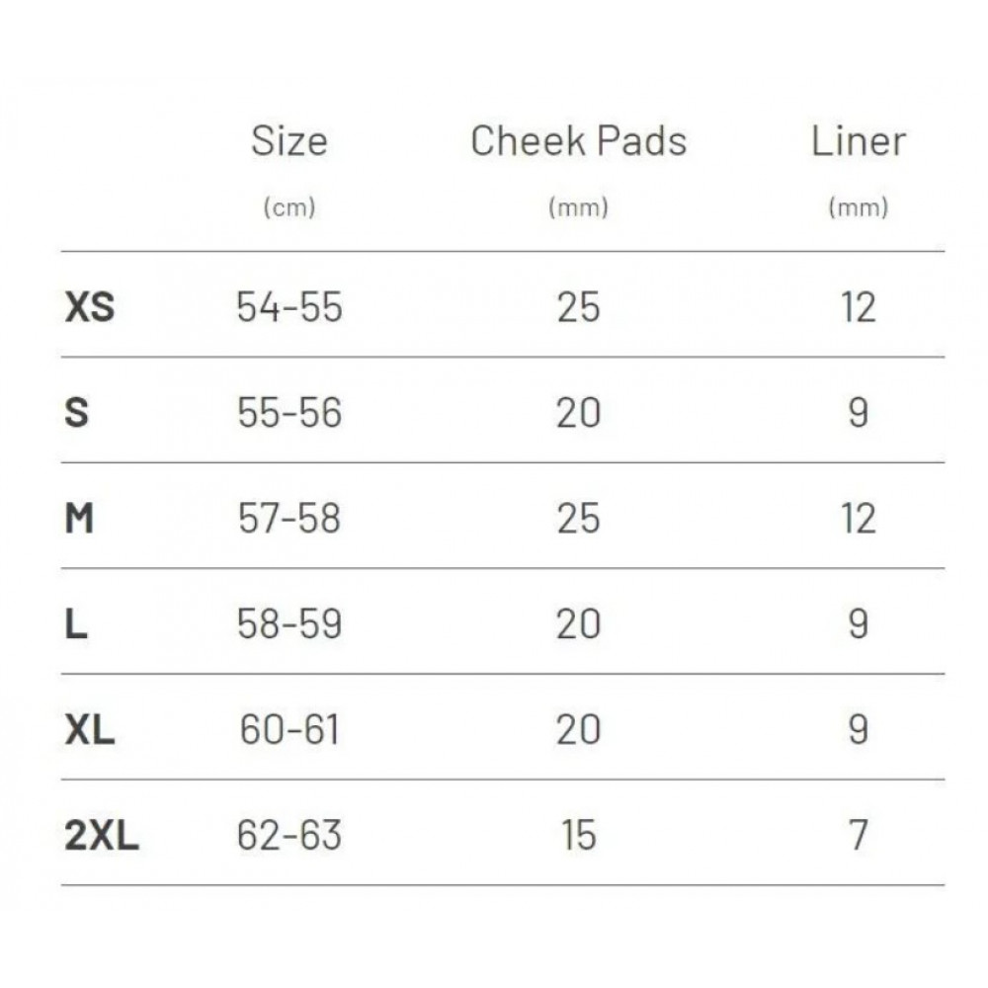Click the liner value 7
The height and width of the screenshot is (988, 988).
(x=859, y=836)
